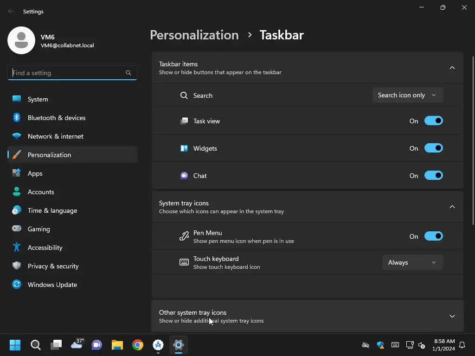Open Windows Security tray icon

[x=380, y=345]
